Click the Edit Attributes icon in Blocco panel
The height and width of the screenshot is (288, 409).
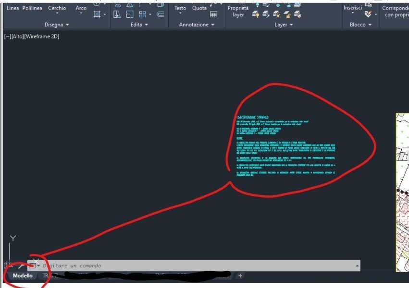tap(368, 14)
